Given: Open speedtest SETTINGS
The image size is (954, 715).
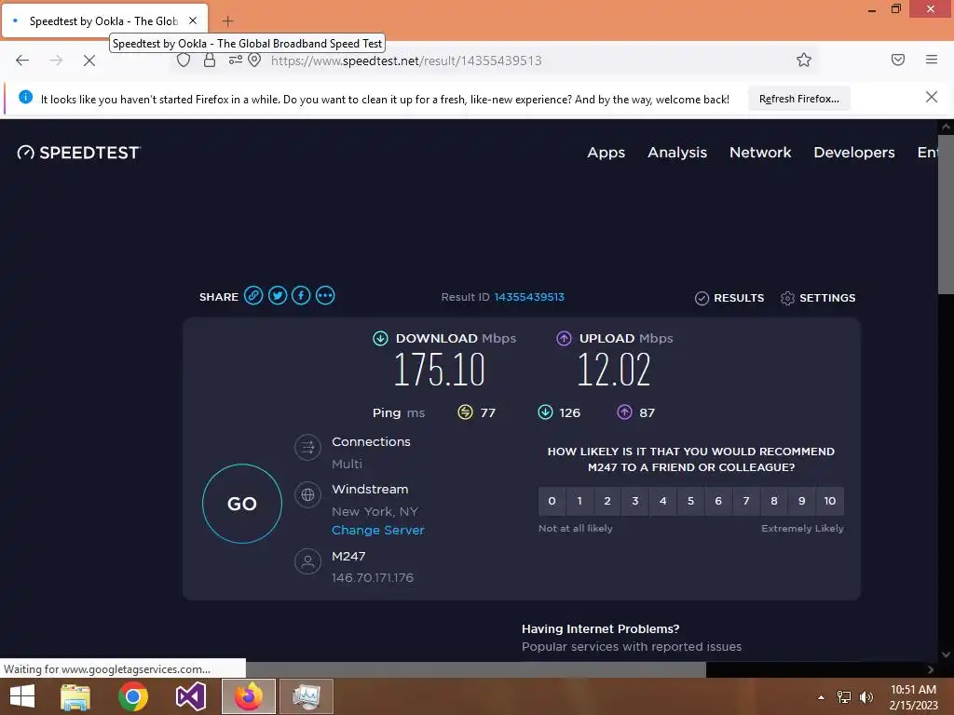Looking at the screenshot, I should (x=818, y=298).
